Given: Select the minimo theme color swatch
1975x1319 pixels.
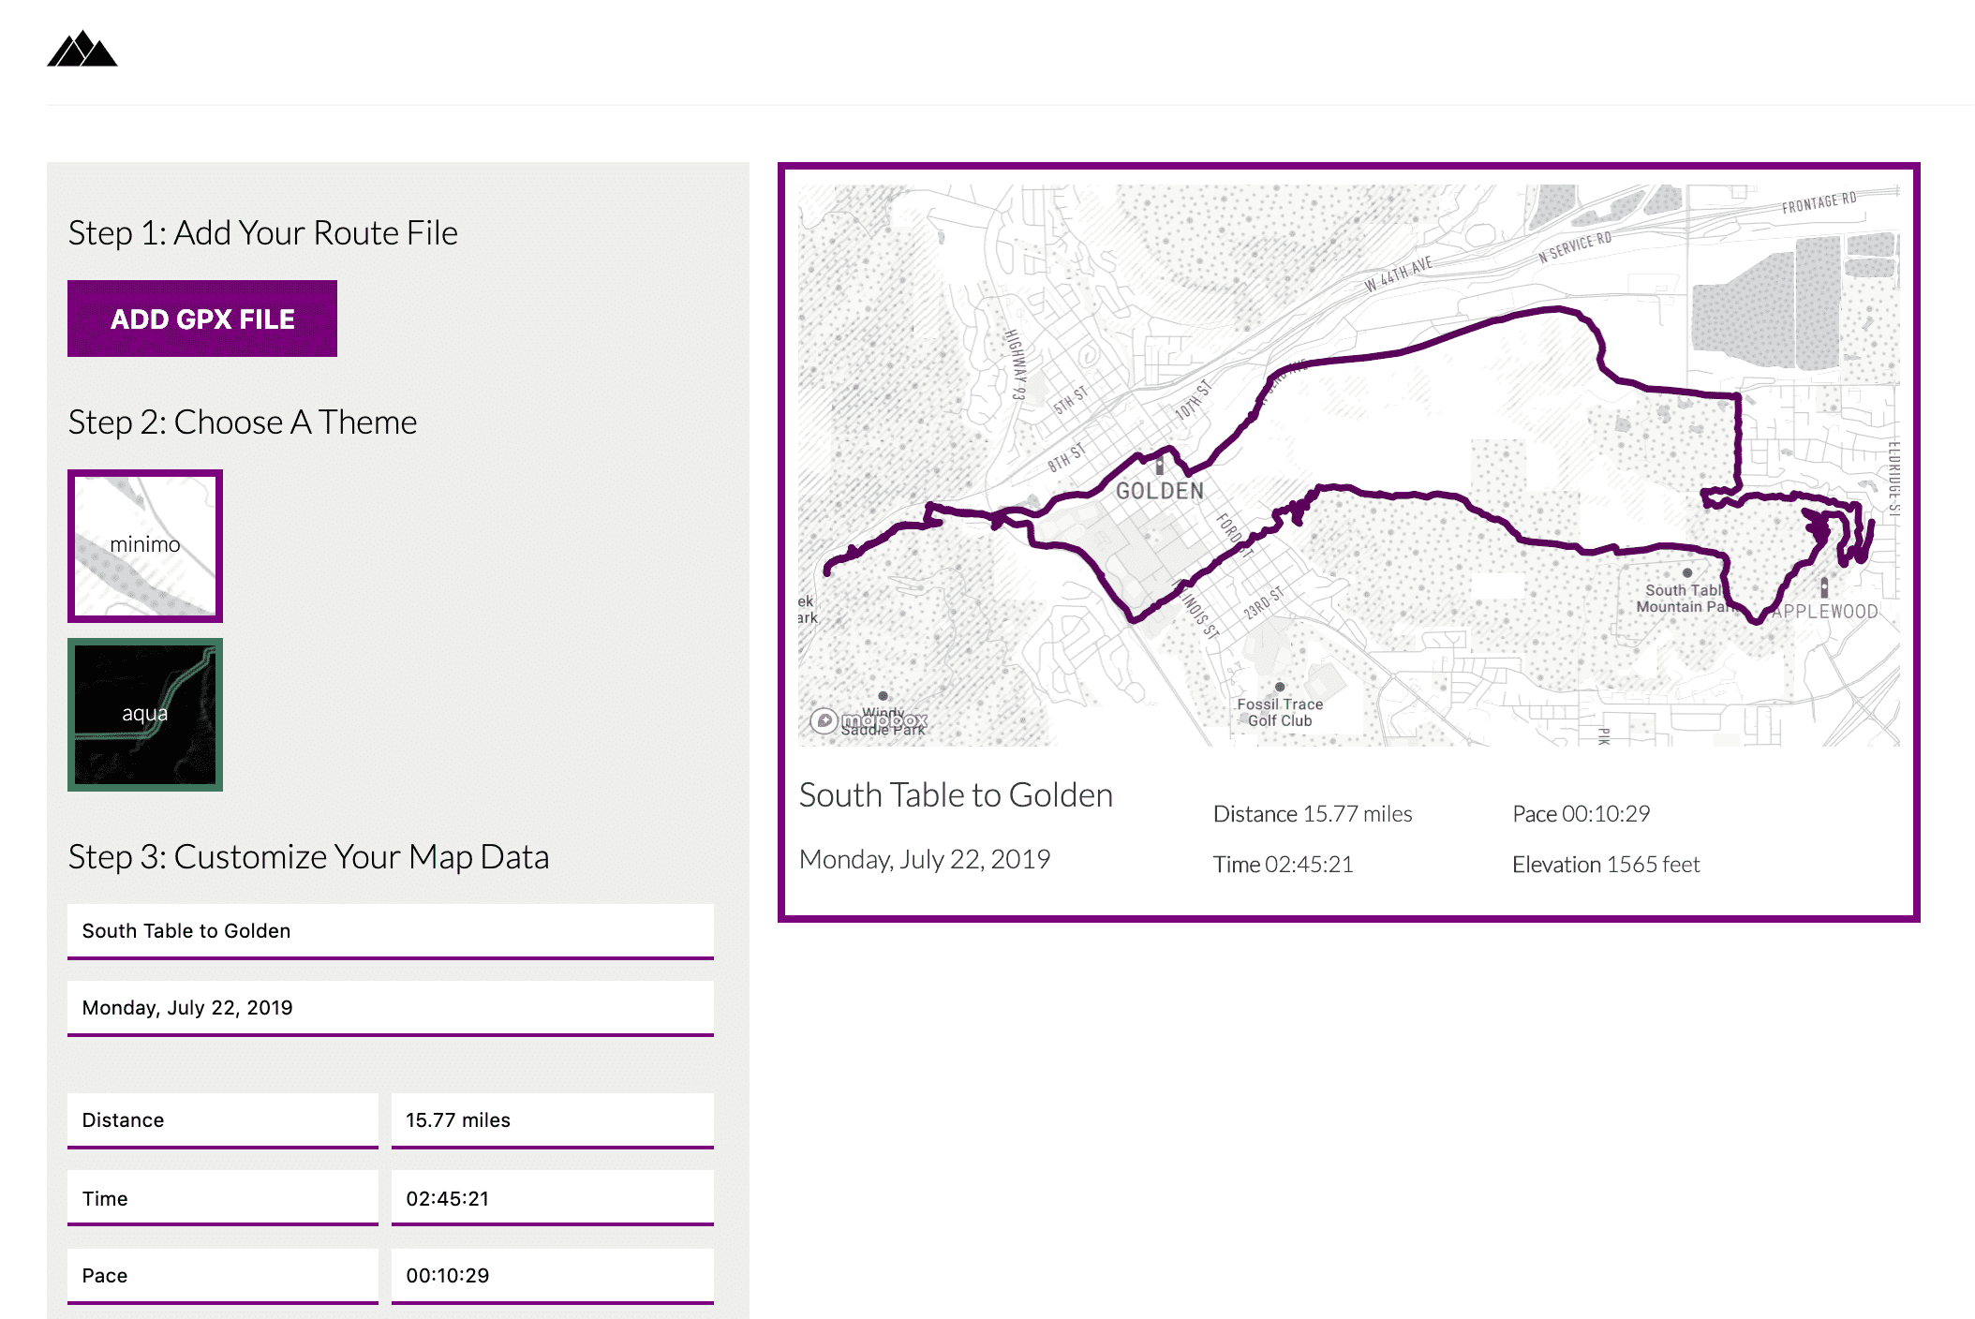Looking at the screenshot, I should (146, 541).
